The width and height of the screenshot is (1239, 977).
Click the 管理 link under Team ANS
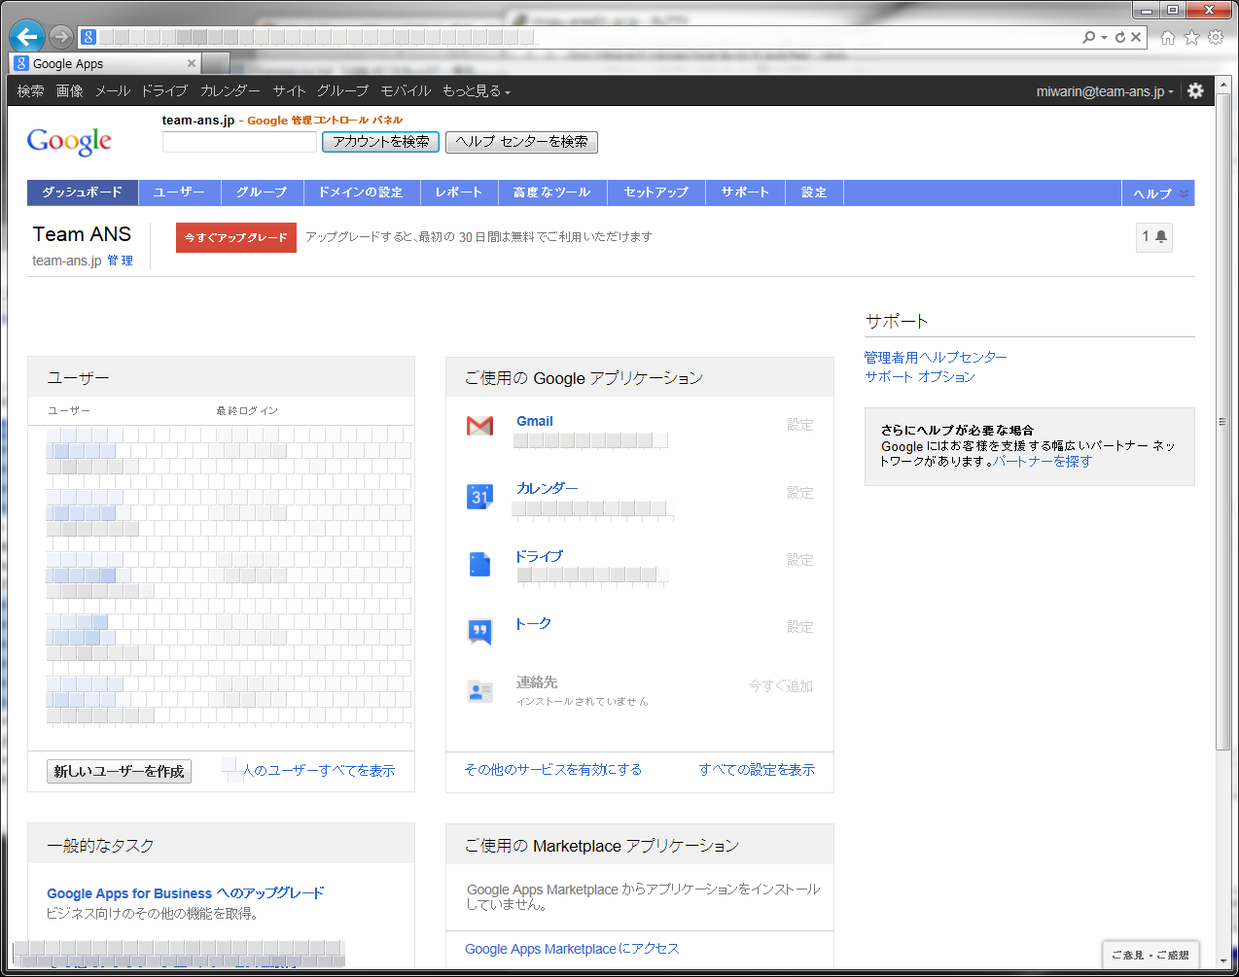tap(121, 261)
